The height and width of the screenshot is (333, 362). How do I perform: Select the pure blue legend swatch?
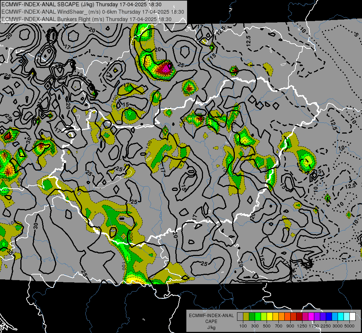[x=329, y=317]
